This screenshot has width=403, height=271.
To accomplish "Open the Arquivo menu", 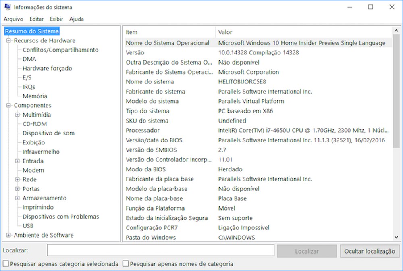I will tap(13, 19).
